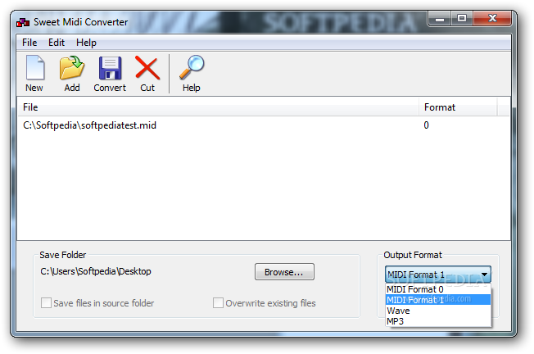Open the Help menu in menu bar
The width and height of the screenshot is (534, 354).
coord(86,43)
